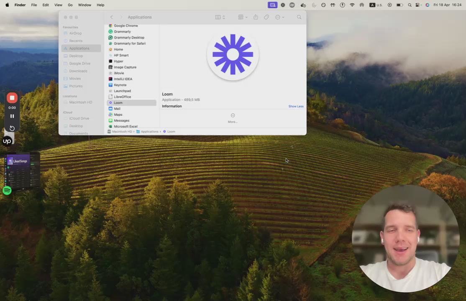The height and width of the screenshot is (301, 466).
Task: Click the Upwork icon below recording controls
Action: [7, 141]
